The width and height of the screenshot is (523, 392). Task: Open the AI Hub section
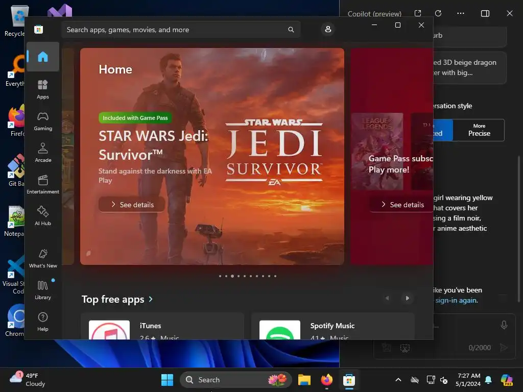point(43,216)
